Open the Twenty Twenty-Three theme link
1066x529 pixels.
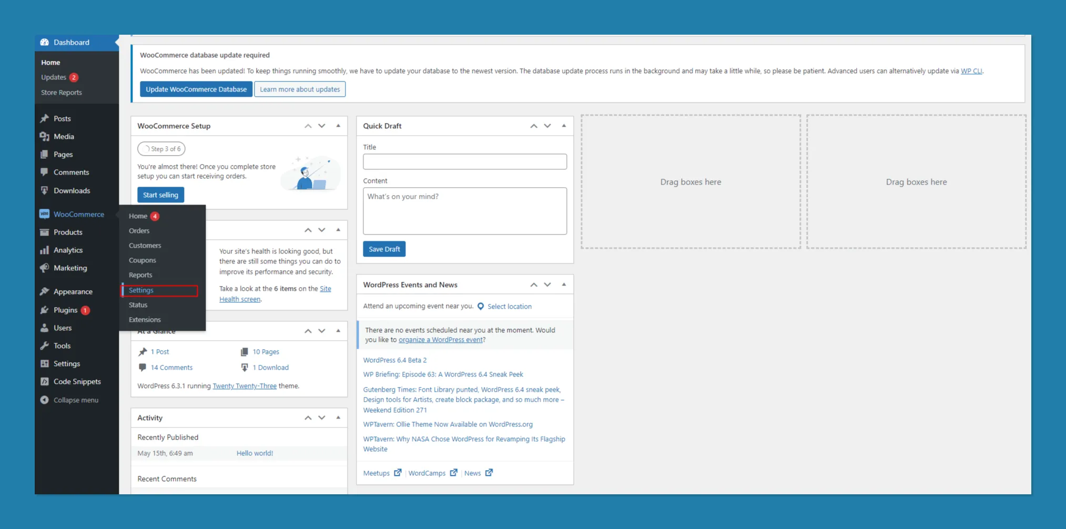pyautogui.click(x=245, y=386)
